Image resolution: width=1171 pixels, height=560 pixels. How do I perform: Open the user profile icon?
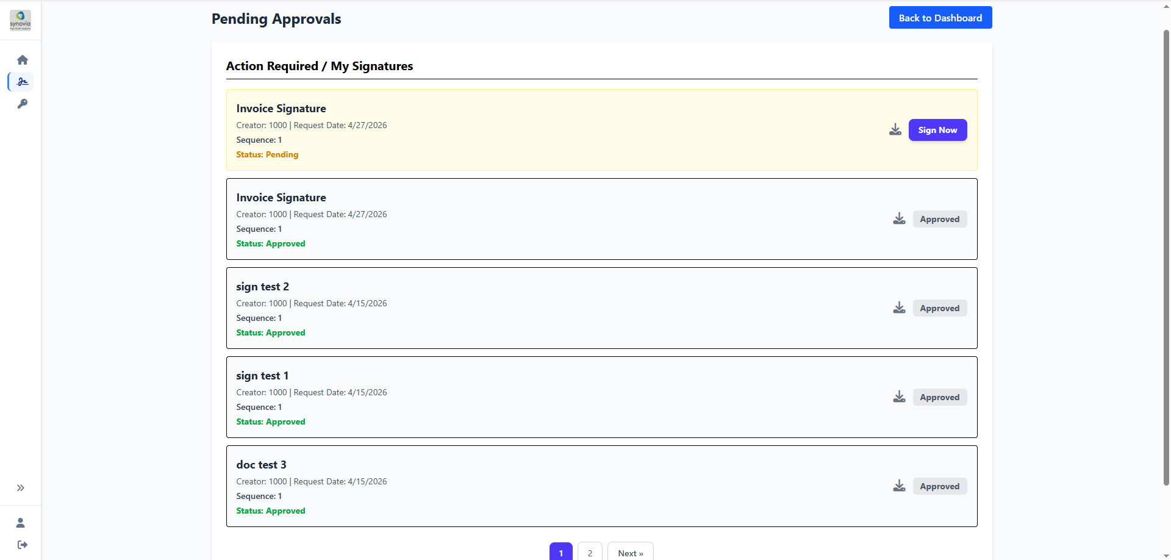[x=21, y=523]
